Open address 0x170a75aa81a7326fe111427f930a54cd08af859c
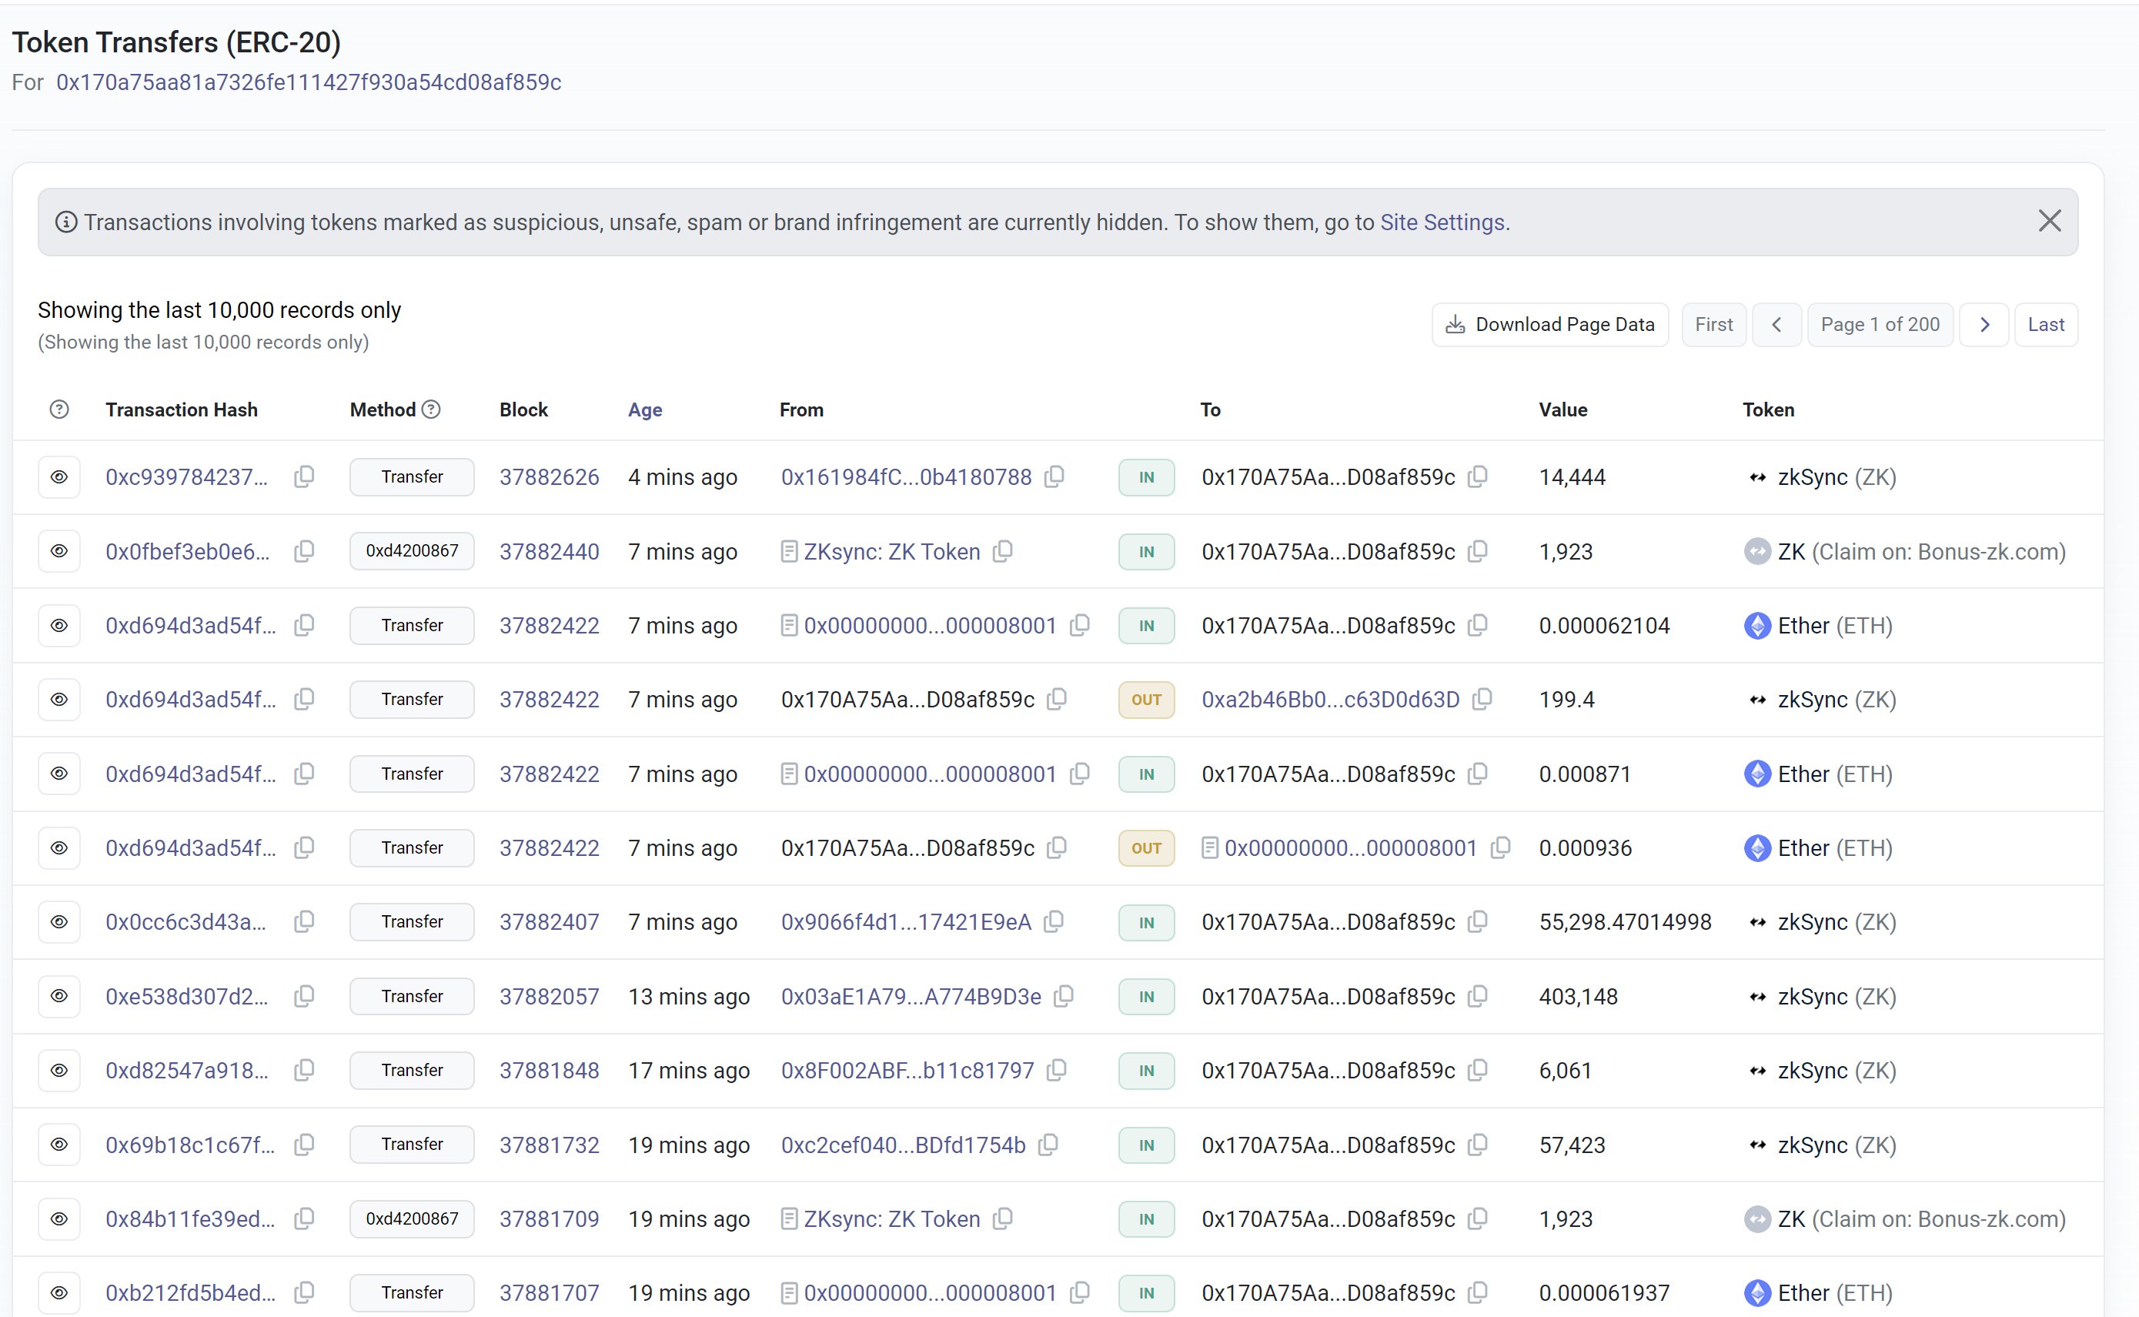This screenshot has height=1317, width=2139. (x=309, y=82)
